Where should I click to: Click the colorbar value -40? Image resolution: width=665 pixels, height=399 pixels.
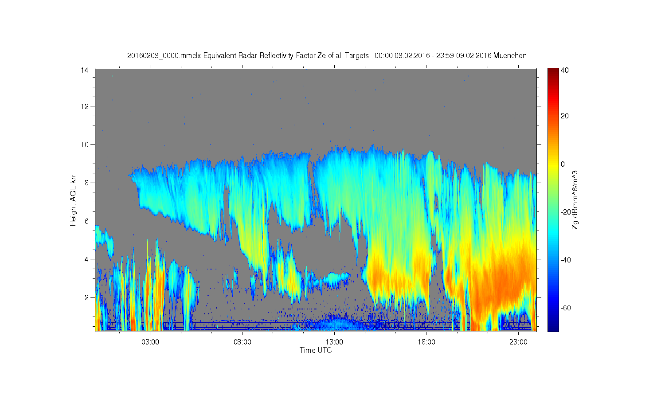click(566, 260)
